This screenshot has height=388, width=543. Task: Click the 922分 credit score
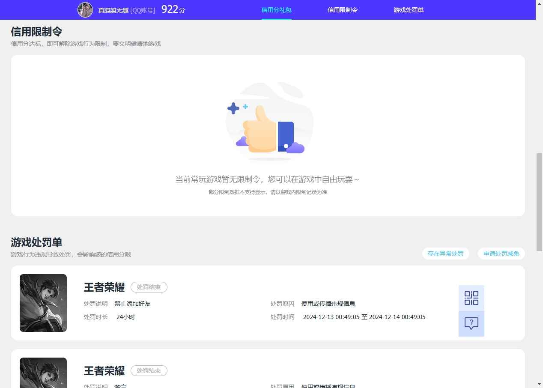173,9
